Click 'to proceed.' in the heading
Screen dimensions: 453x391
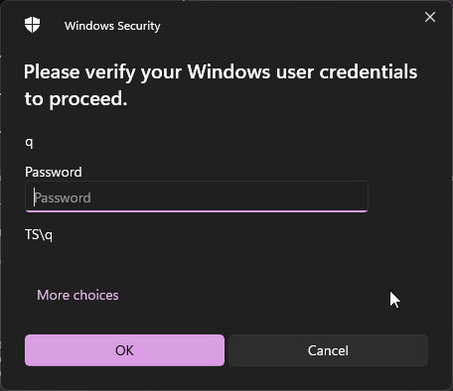click(75, 99)
